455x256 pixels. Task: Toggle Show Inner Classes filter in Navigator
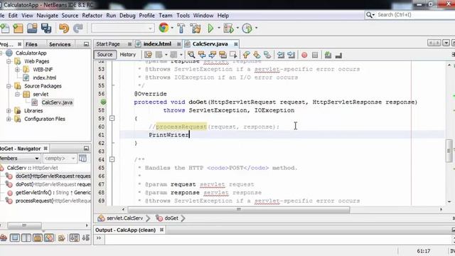pyautogui.click(x=49, y=238)
